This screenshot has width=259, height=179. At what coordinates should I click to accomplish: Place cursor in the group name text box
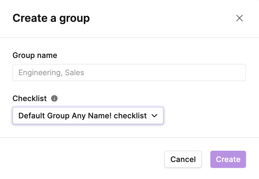129,73
